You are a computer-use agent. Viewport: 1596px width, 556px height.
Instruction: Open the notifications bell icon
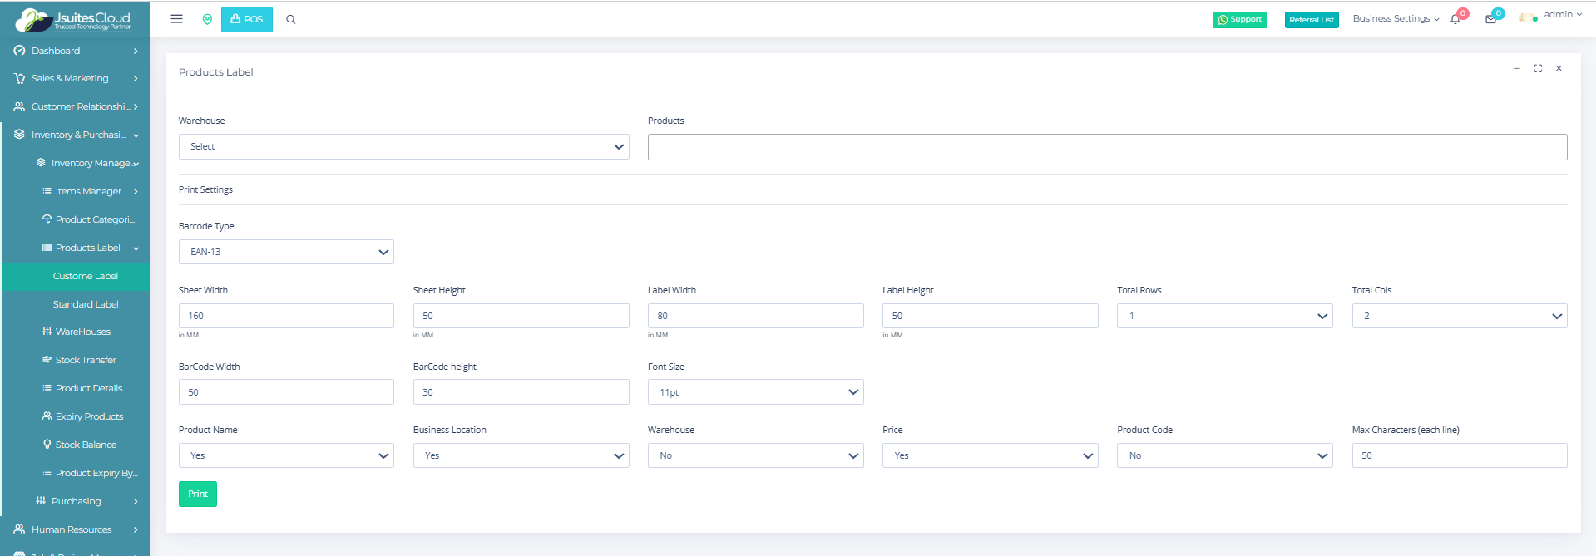1455,19
